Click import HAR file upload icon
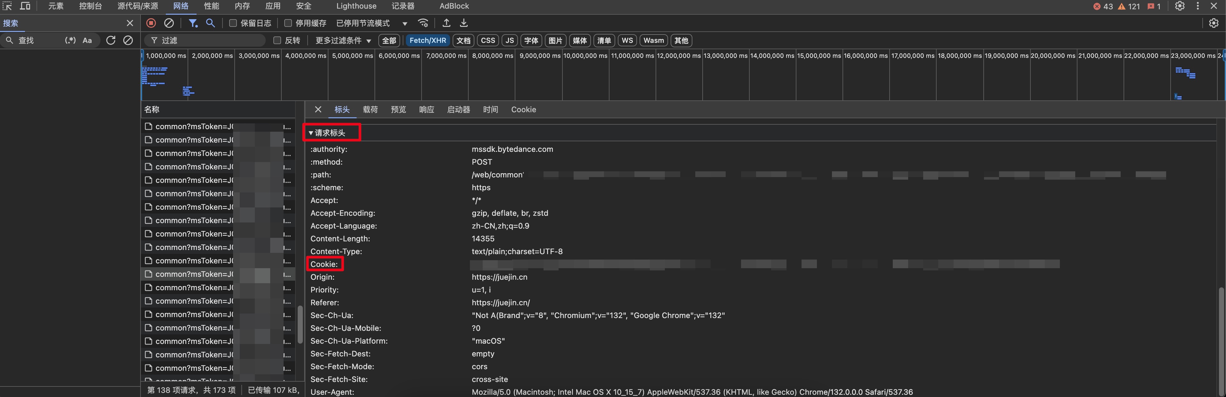Viewport: 1226px width, 397px height. point(447,23)
